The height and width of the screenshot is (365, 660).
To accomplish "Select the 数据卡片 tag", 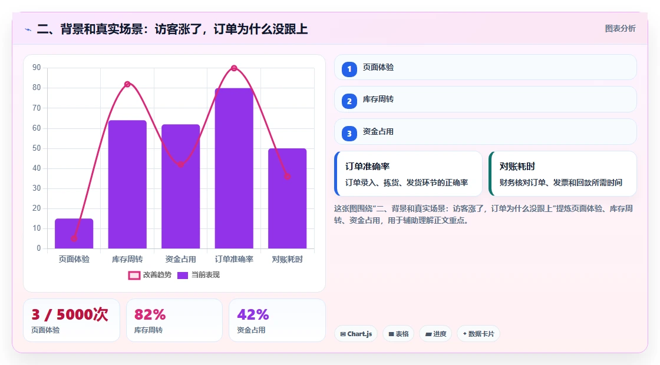I will point(478,334).
